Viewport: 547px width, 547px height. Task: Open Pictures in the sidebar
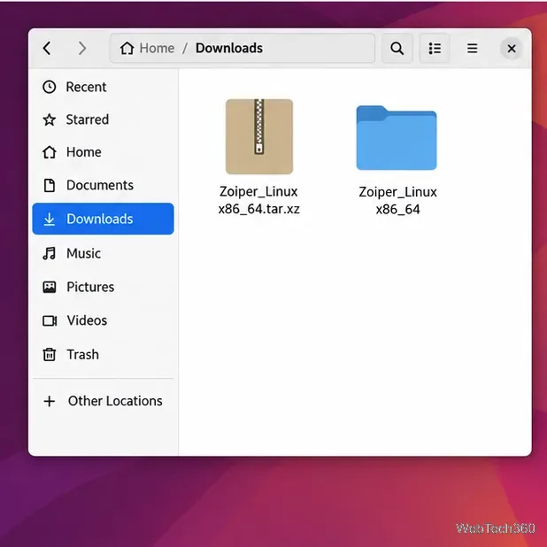pyautogui.click(x=104, y=287)
